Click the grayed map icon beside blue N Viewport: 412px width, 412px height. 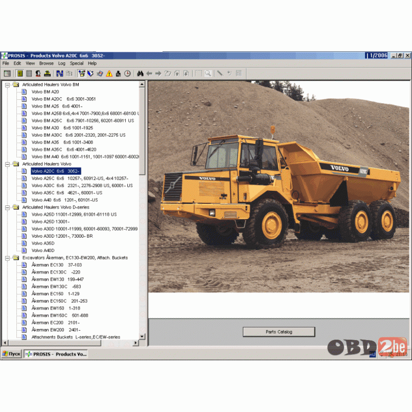point(69,73)
